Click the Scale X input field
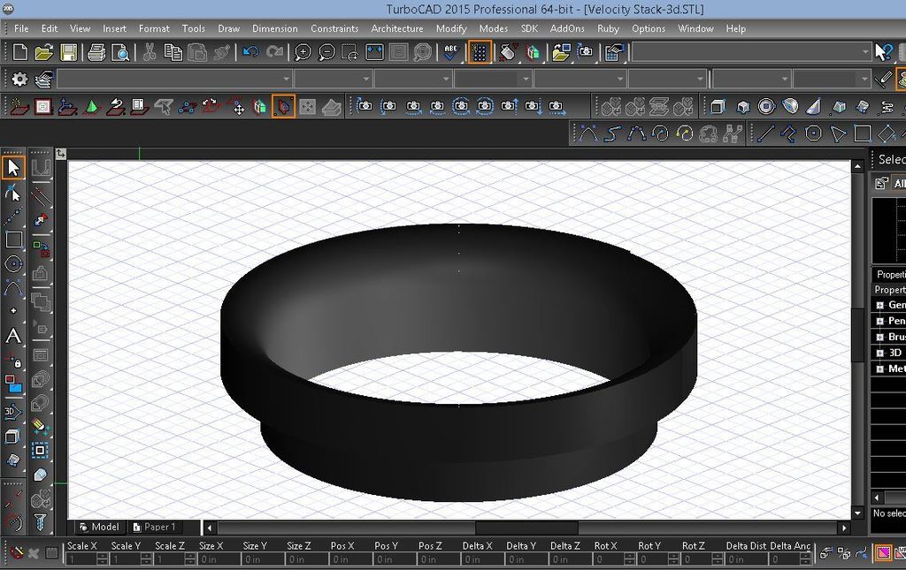Screen dimensions: 906x570 pyautogui.click(x=81, y=559)
